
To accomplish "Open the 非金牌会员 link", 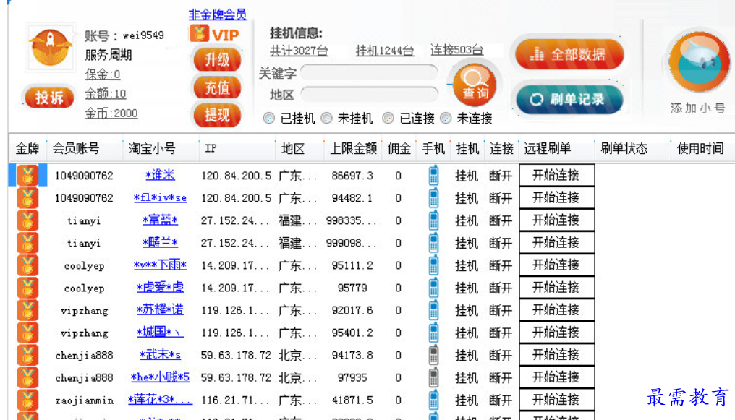I will 218,14.
